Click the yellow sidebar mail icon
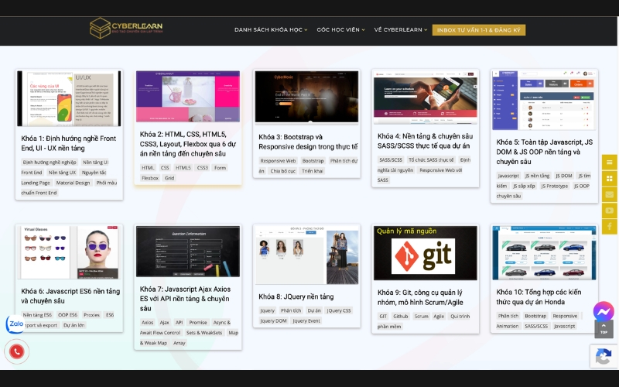Screen dimensions: 619x387 coord(610,194)
